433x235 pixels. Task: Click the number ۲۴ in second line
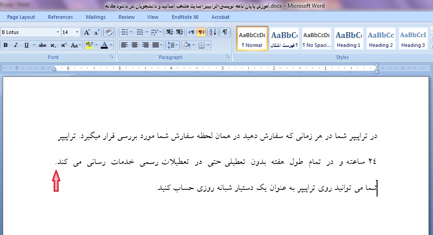[372, 161]
